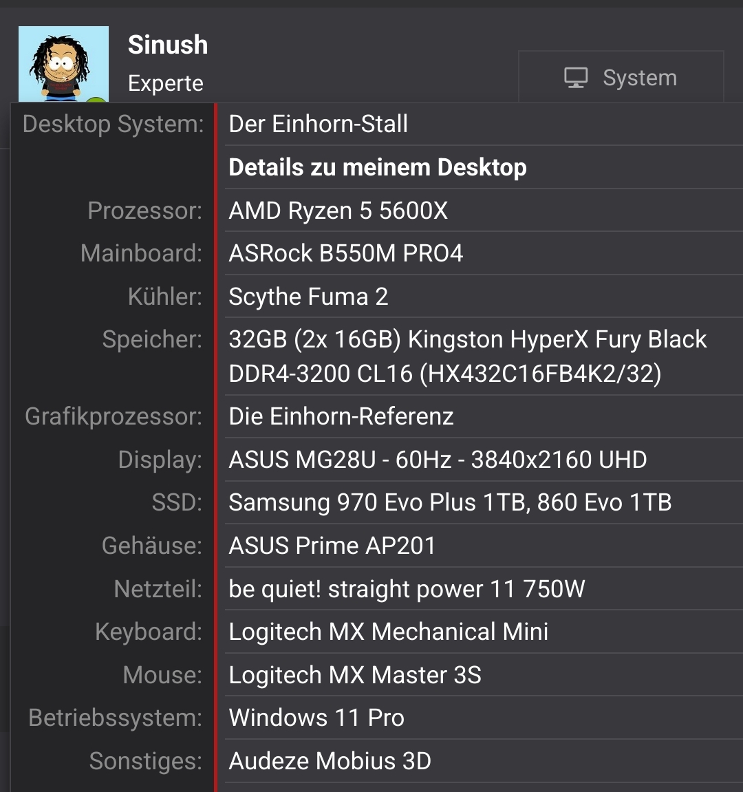Click the Logitech MX Master 3S entry
743x792 pixels.
[354, 675]
